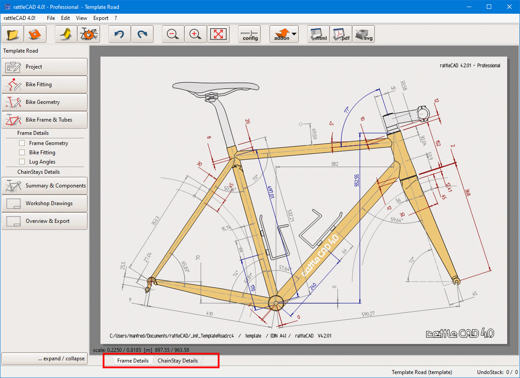Open a project with the folder icon
The image size is (520, 378).
pyautogui.click(x=12, y=34)
